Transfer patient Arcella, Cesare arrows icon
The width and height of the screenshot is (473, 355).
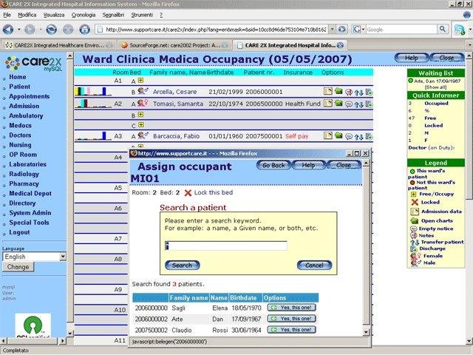[x=358, y=92]
